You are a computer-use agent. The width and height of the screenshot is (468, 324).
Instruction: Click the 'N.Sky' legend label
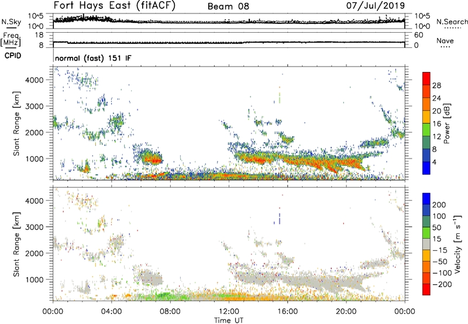point(11,22)
